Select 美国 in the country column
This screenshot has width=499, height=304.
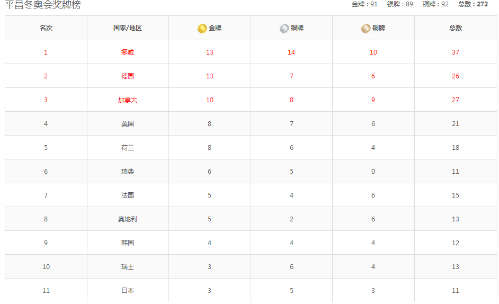(128, 124)
